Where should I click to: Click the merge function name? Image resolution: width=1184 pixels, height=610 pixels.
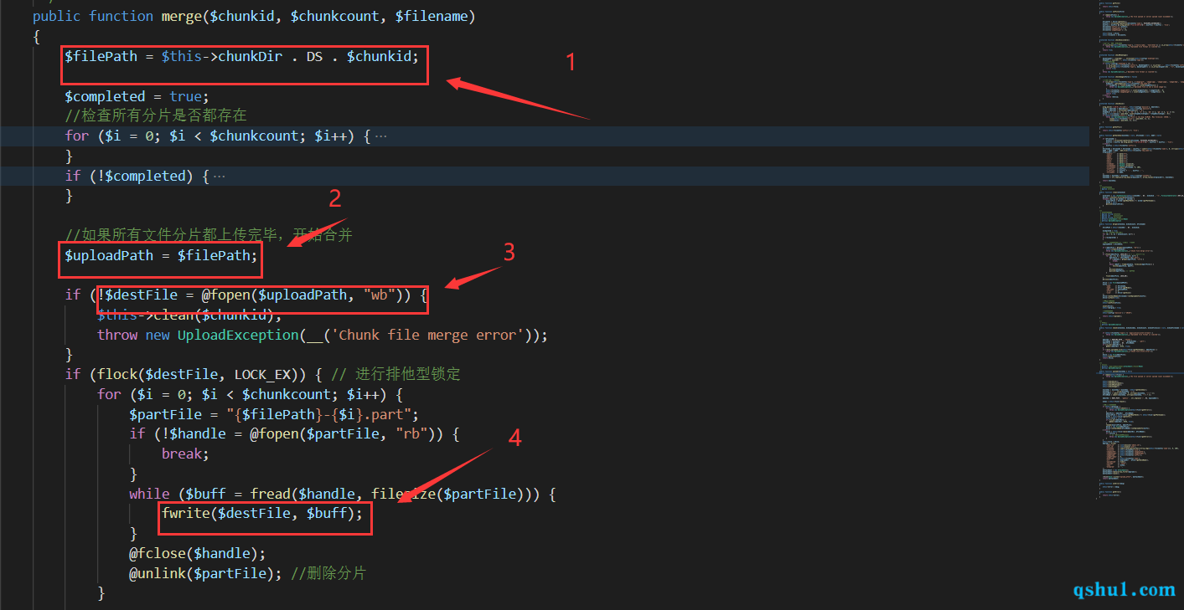point(181,16)
